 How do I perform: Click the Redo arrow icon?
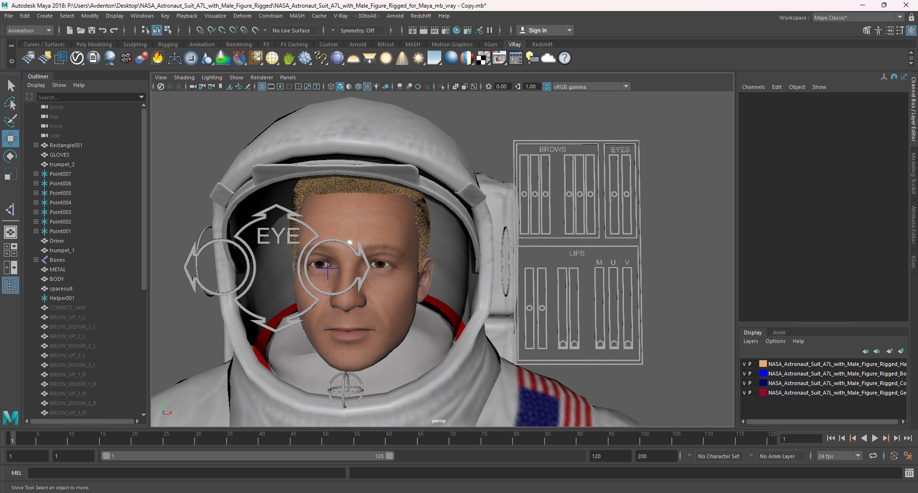pyautogui.click(x=114, y=30)
